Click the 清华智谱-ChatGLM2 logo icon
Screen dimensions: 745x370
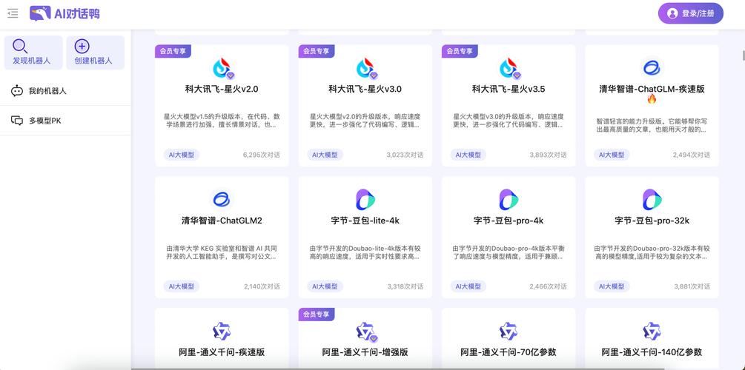[x=222, y=200]
